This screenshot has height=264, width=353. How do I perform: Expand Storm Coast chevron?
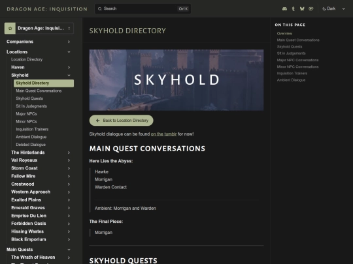click(69, 168)
